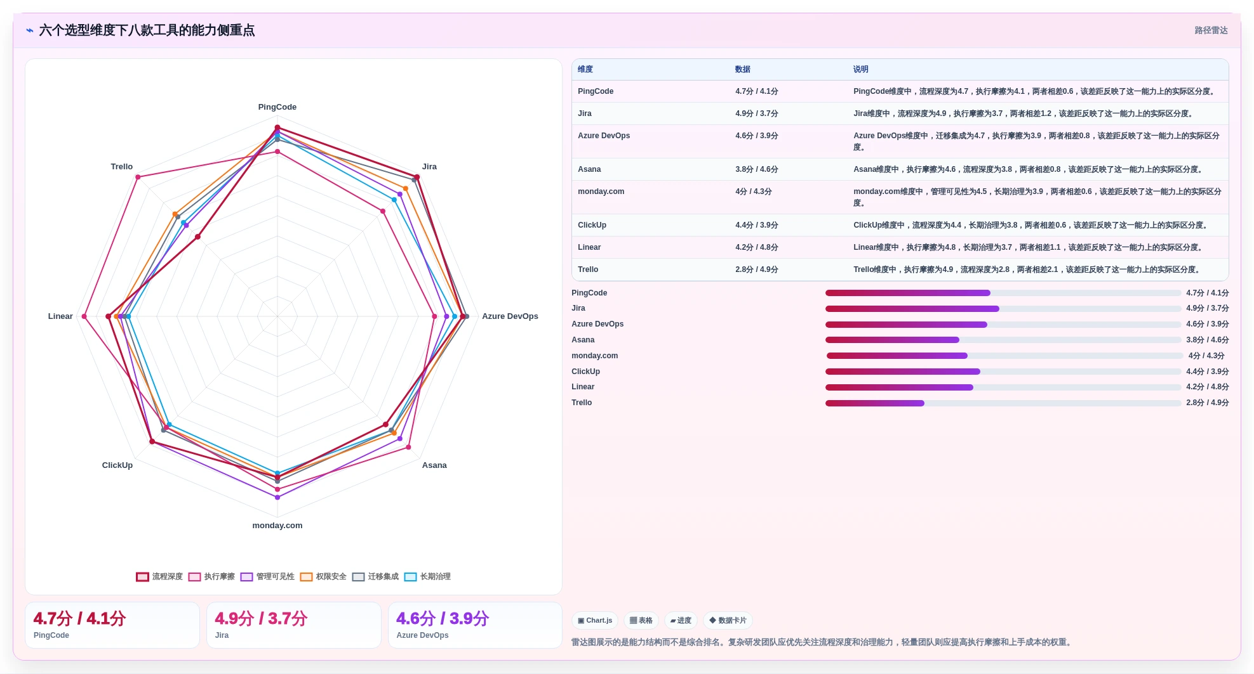Click the Trello axis label on the radar
This screenshot has height=674, width=1254.
[x=122, y=167]
